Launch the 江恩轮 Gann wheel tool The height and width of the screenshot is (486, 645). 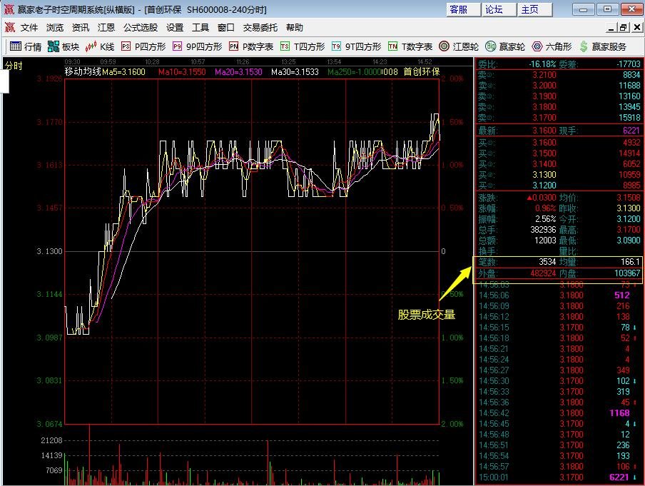coord(459,46)
